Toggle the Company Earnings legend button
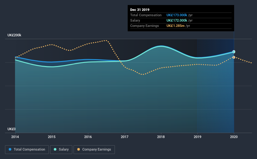257x159 pixels. pyautogui.click(x=94, y=150)
